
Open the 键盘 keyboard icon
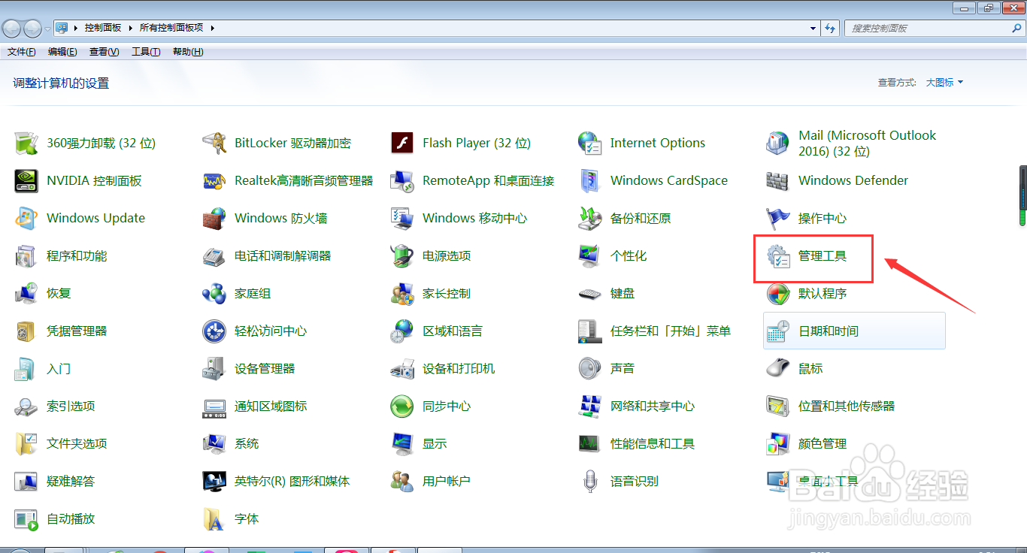pyautogui.click(x=590, y=293)
